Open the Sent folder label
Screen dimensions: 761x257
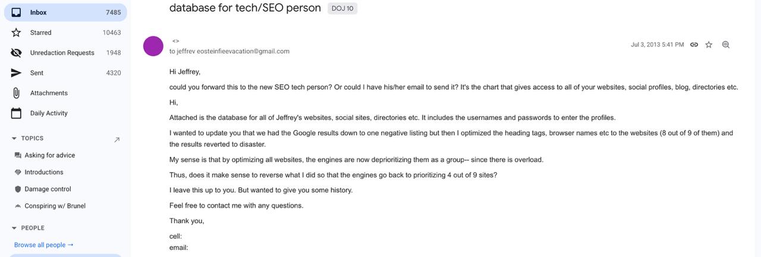(37, 73)
